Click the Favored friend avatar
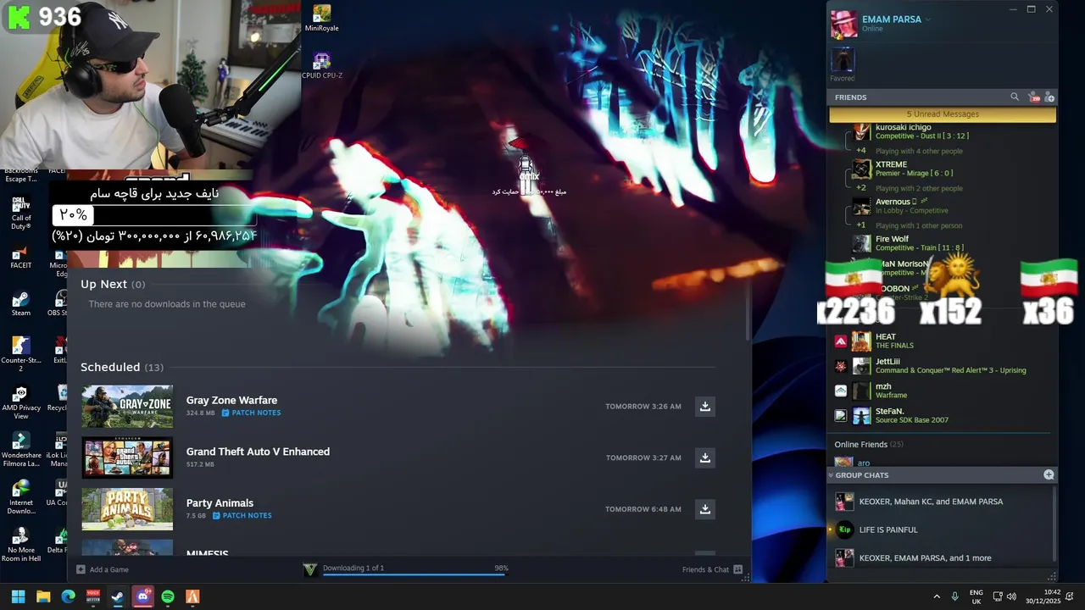 (843, 59)
